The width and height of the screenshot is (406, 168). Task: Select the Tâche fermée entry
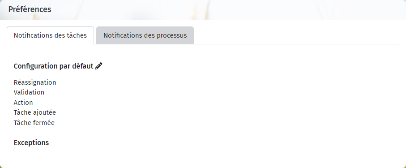click(34, 123)
